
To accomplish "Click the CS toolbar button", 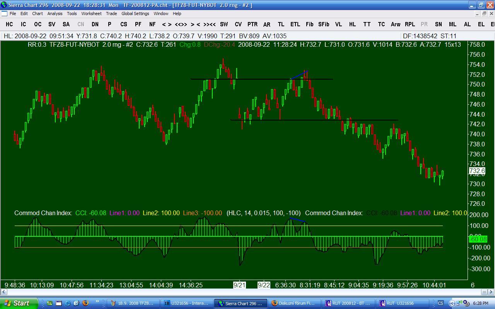I will 123,24.
